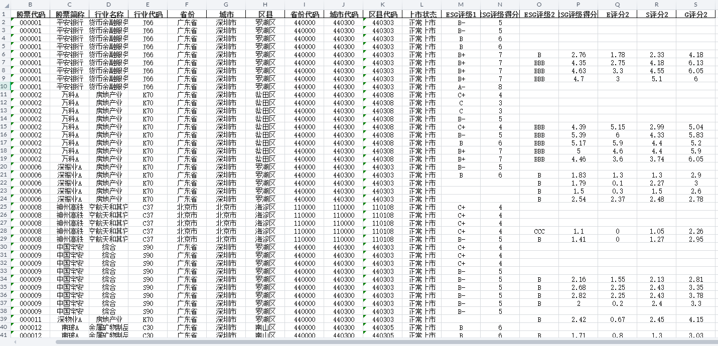Select column S header
718x346 pixels.
[696, 4]
